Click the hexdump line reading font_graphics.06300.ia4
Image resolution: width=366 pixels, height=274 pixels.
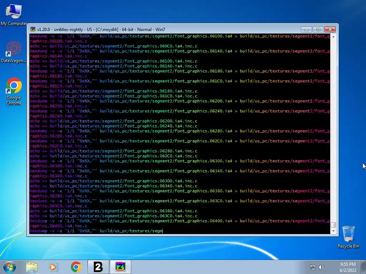pyautogui.click(x=180, y=161)
